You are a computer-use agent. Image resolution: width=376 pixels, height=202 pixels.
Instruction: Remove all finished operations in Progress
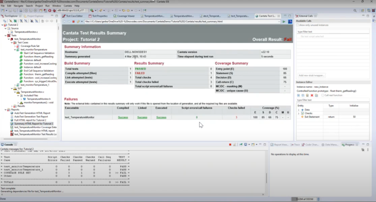[x=363, y=150]
